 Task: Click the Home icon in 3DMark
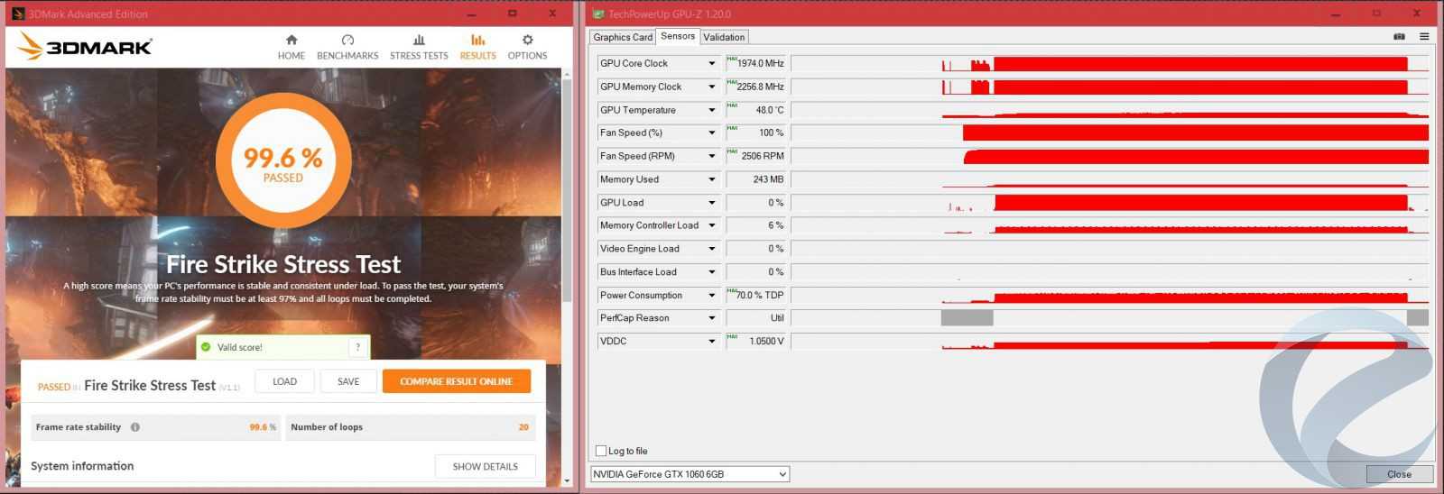[x=291, y=41]
